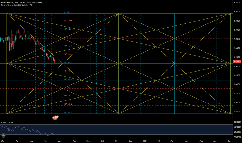This screenshot has height=143, width=242.
Task: Click 1.65000 on the price axis
Action: click(237, 112)
